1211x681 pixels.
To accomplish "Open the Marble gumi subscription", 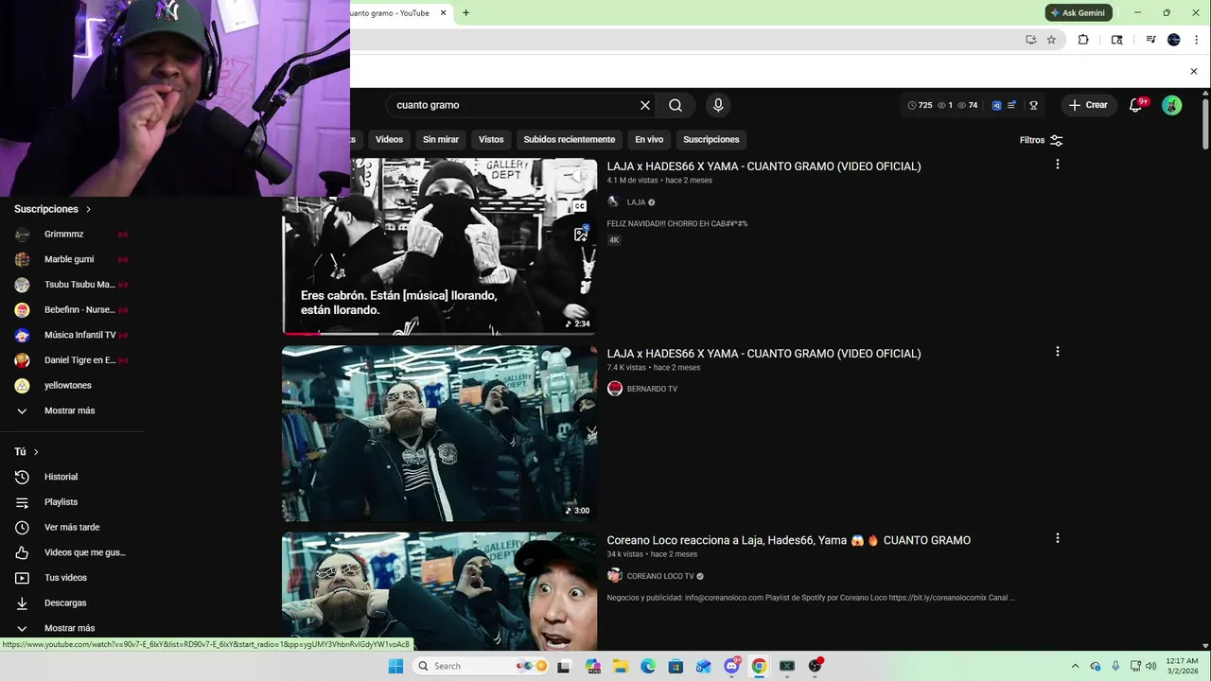I will point(69,259).
